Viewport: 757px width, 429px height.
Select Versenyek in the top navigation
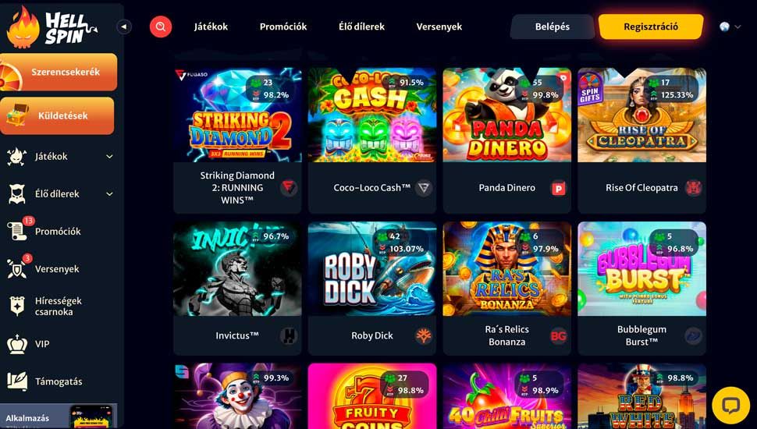(439, 27)
